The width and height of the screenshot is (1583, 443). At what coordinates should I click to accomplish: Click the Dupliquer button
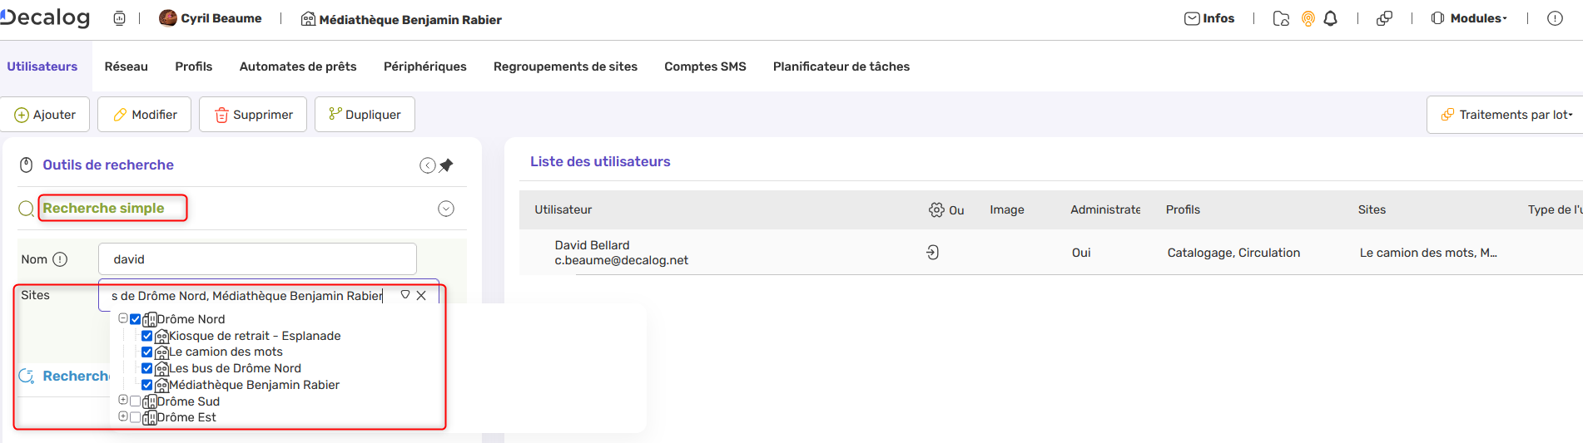[x=365, y=115]
